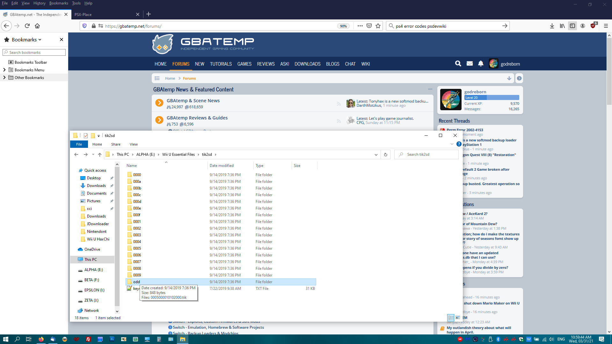
Task: Close the Bookmarks sidebar
Action: [62, 39]
